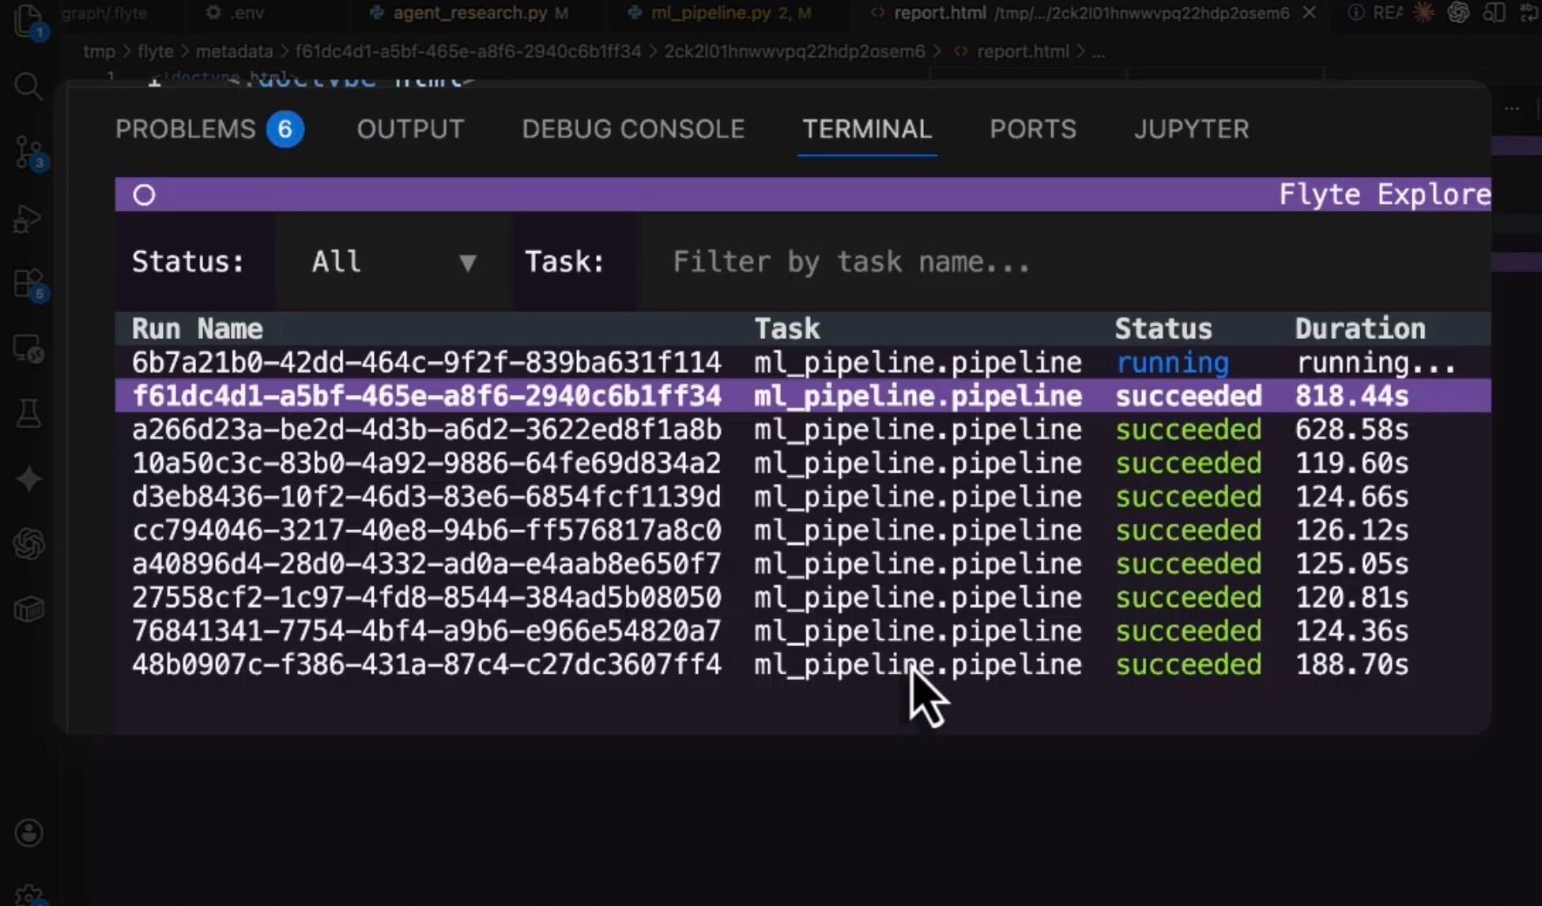The image size is (1542, 906).
Task: Select the running run 6b7a21b0 row
Action: pos(427,362)
